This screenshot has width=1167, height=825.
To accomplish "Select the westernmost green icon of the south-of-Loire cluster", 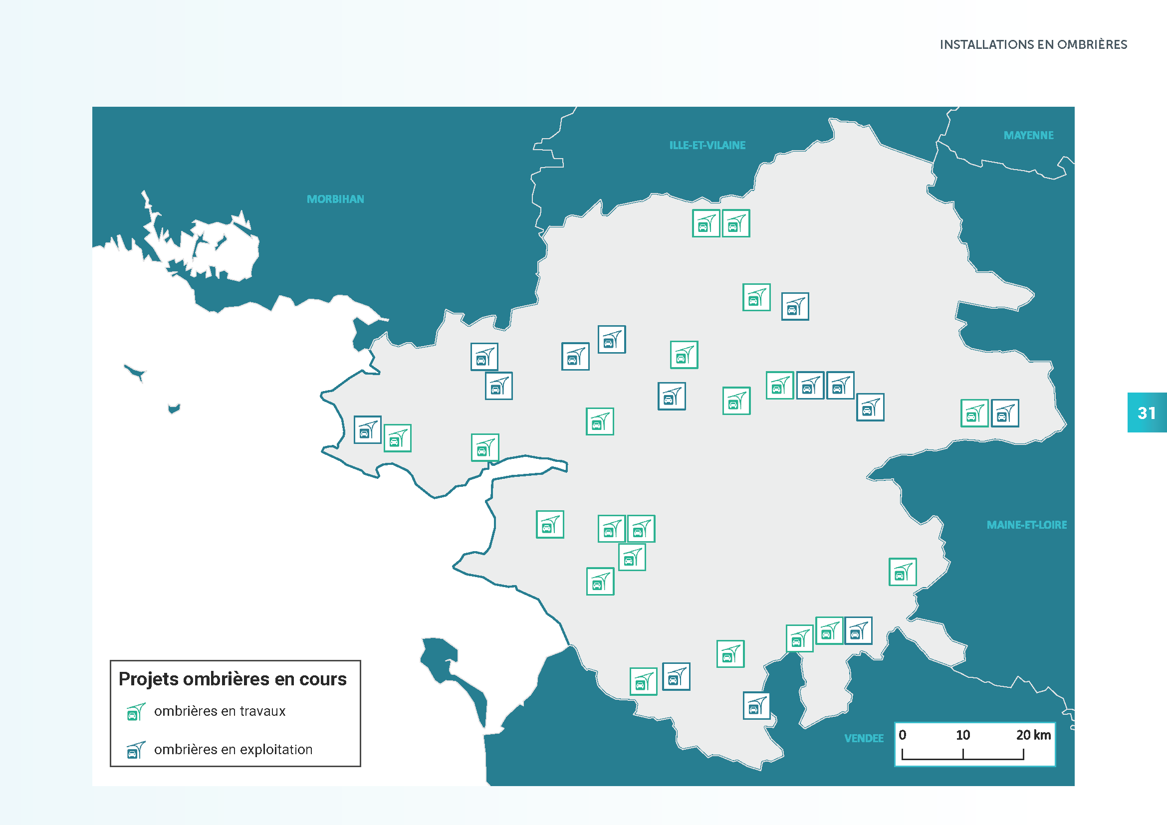I will pyautogui.click(x=550, y=525).
